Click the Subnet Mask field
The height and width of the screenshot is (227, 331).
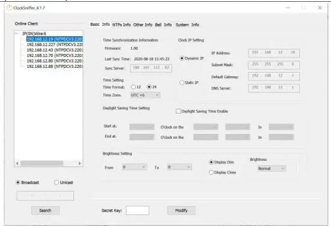coord(274,65)
